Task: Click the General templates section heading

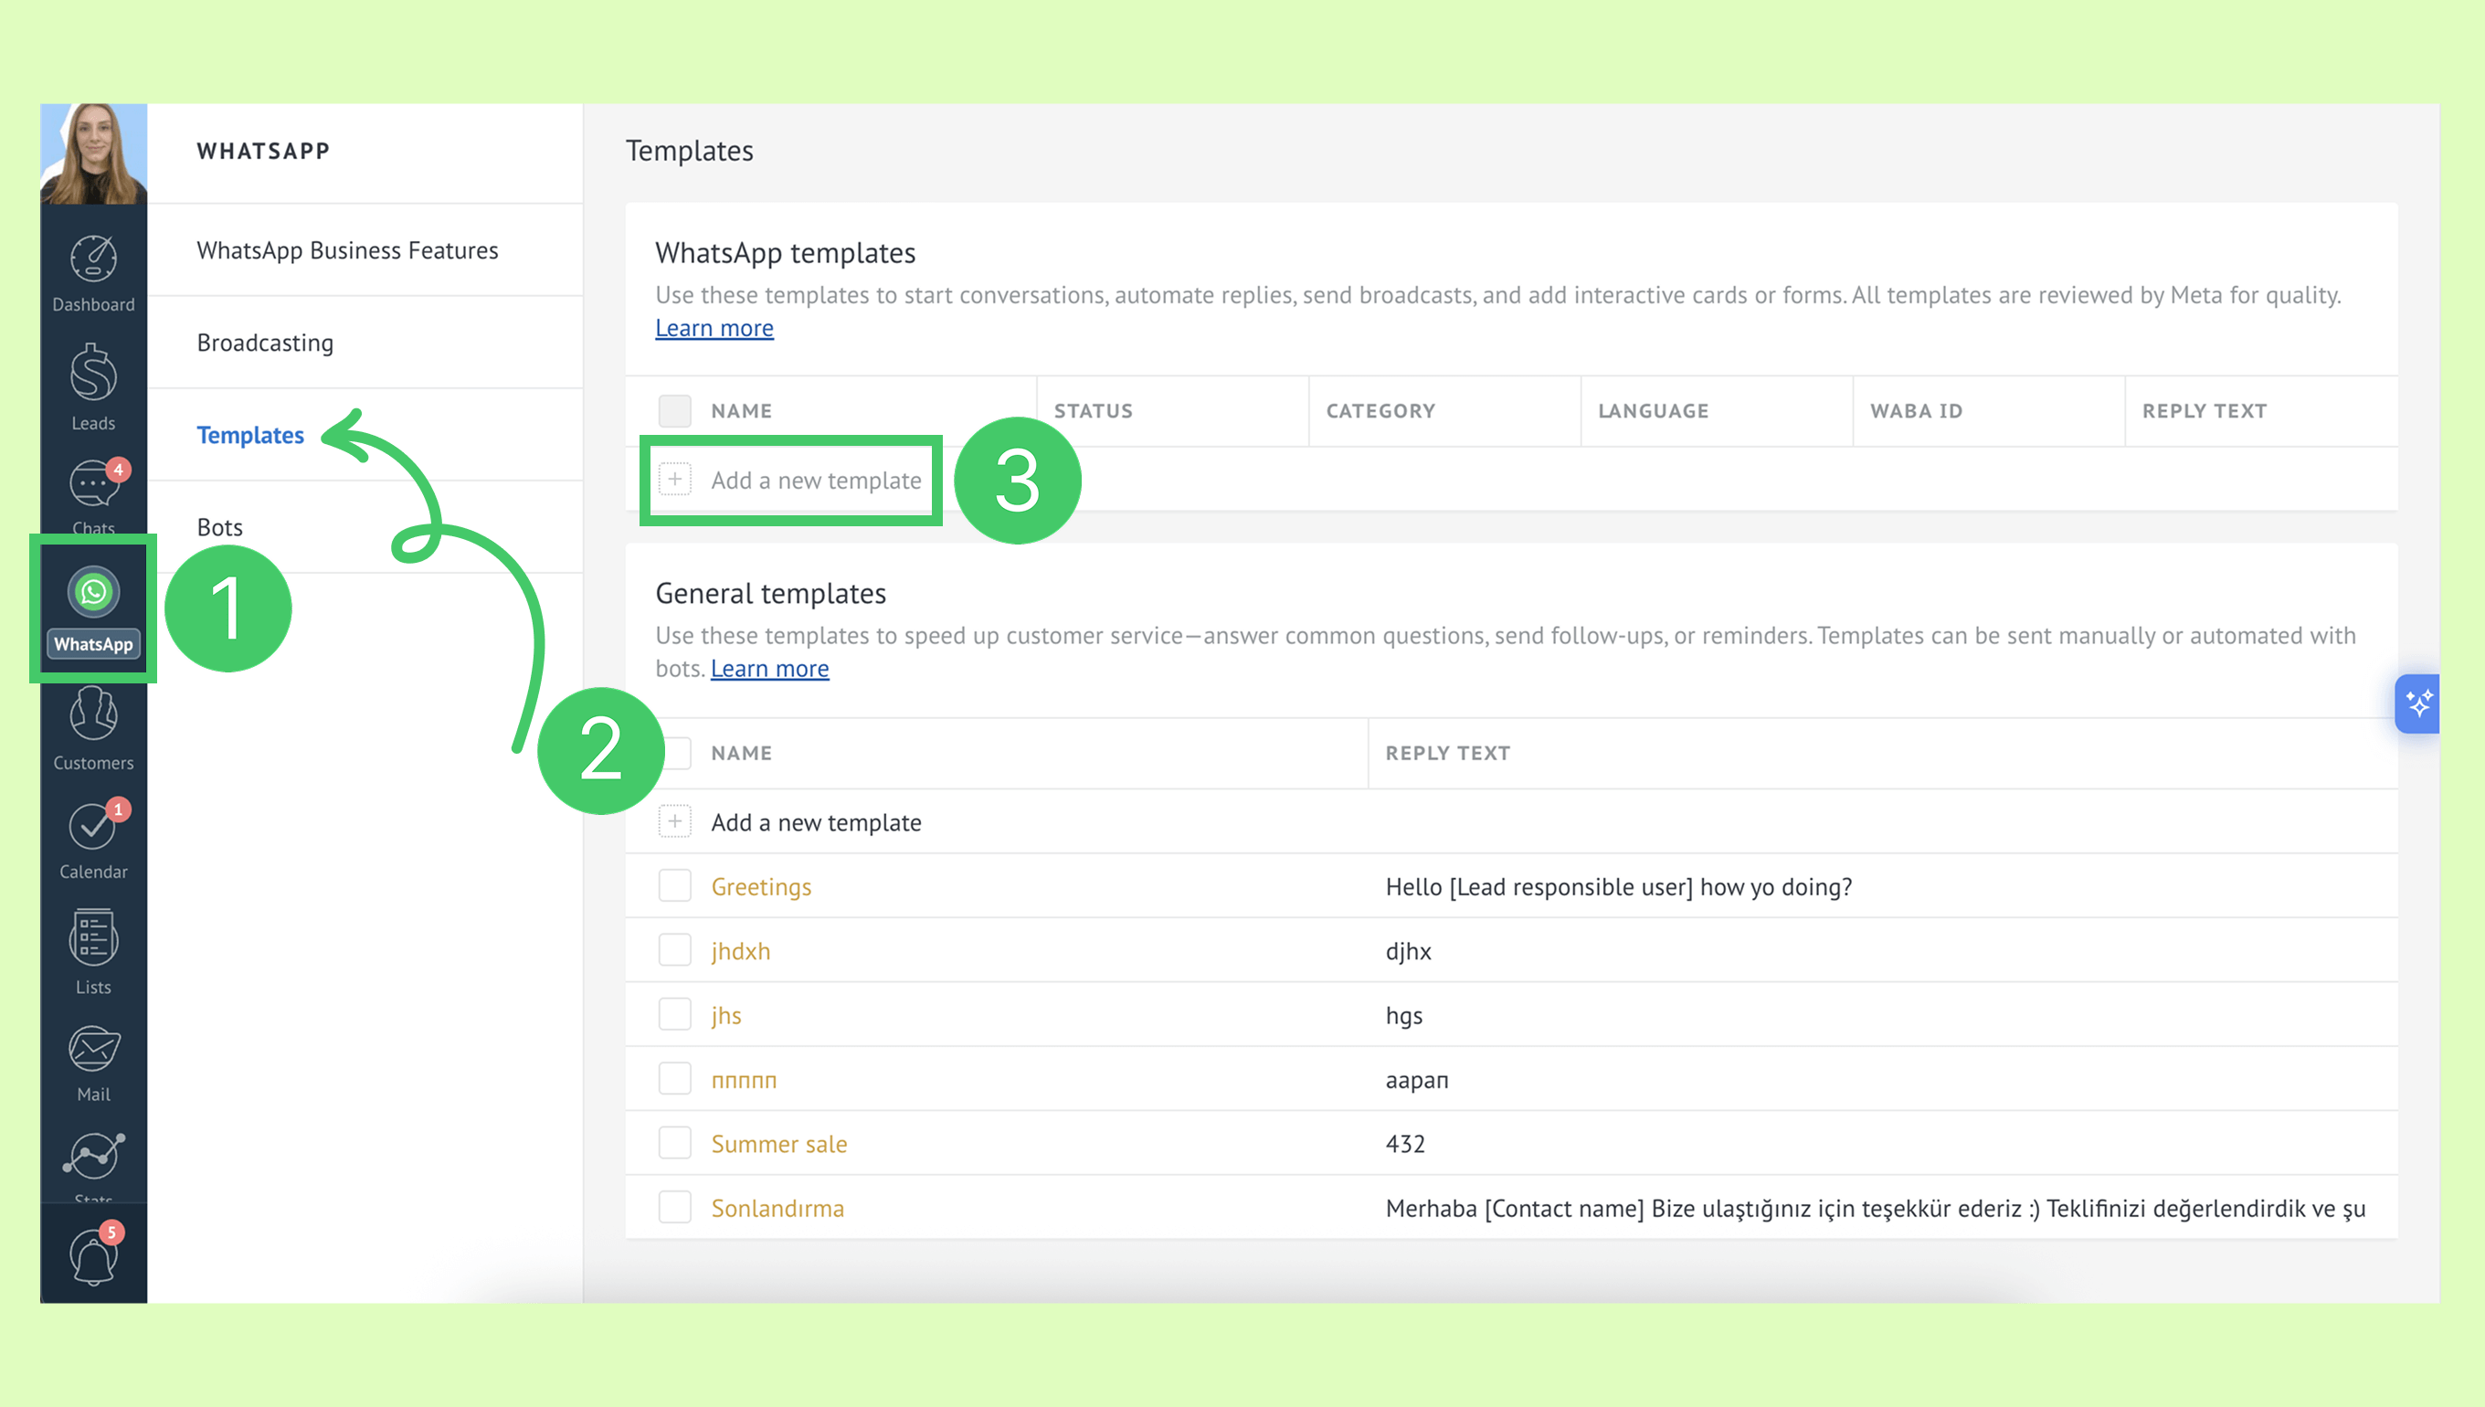Action: [x=770, y=593]
